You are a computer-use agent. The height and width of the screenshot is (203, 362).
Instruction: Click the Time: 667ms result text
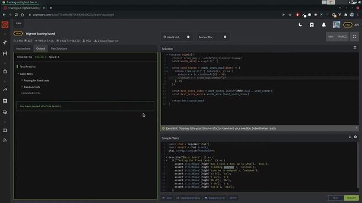24,57
